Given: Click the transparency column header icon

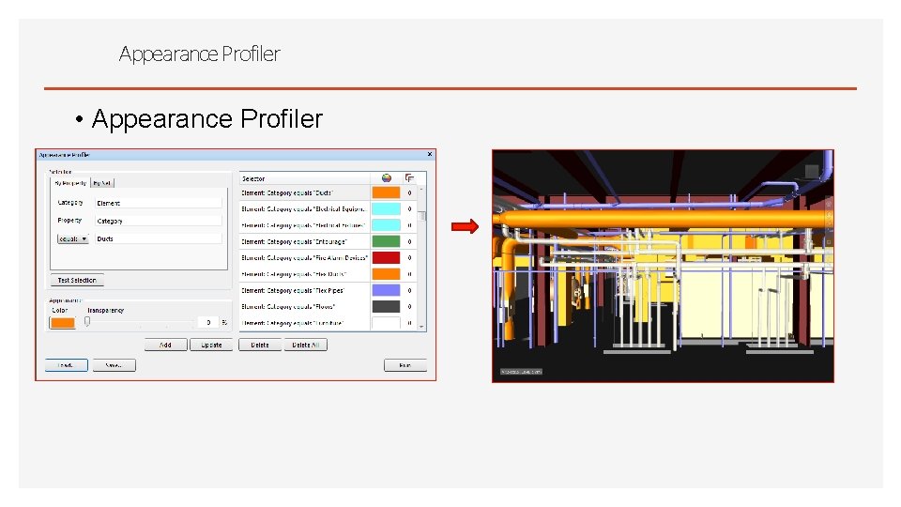Looking at the screenshot, I should tap(409, 178).
